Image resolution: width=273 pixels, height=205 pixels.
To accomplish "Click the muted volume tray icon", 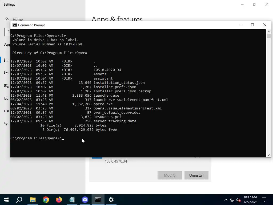I will pyautogui.click(x=239, y=200).
